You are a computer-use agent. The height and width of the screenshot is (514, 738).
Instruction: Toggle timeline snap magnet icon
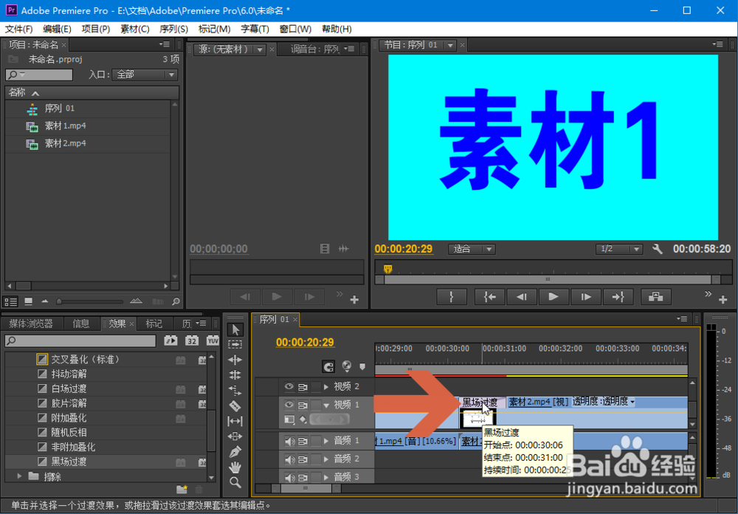pyautogui.click(x=328, y=366)
